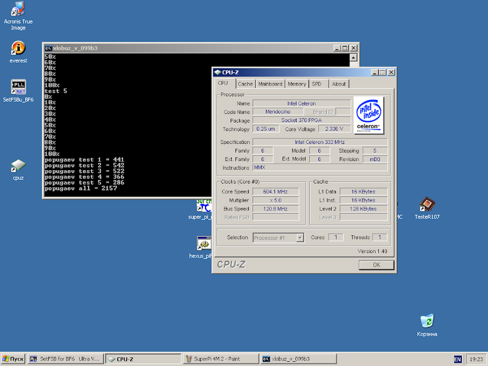Open the SPD tab in CPU-Z

click(317, 84)
